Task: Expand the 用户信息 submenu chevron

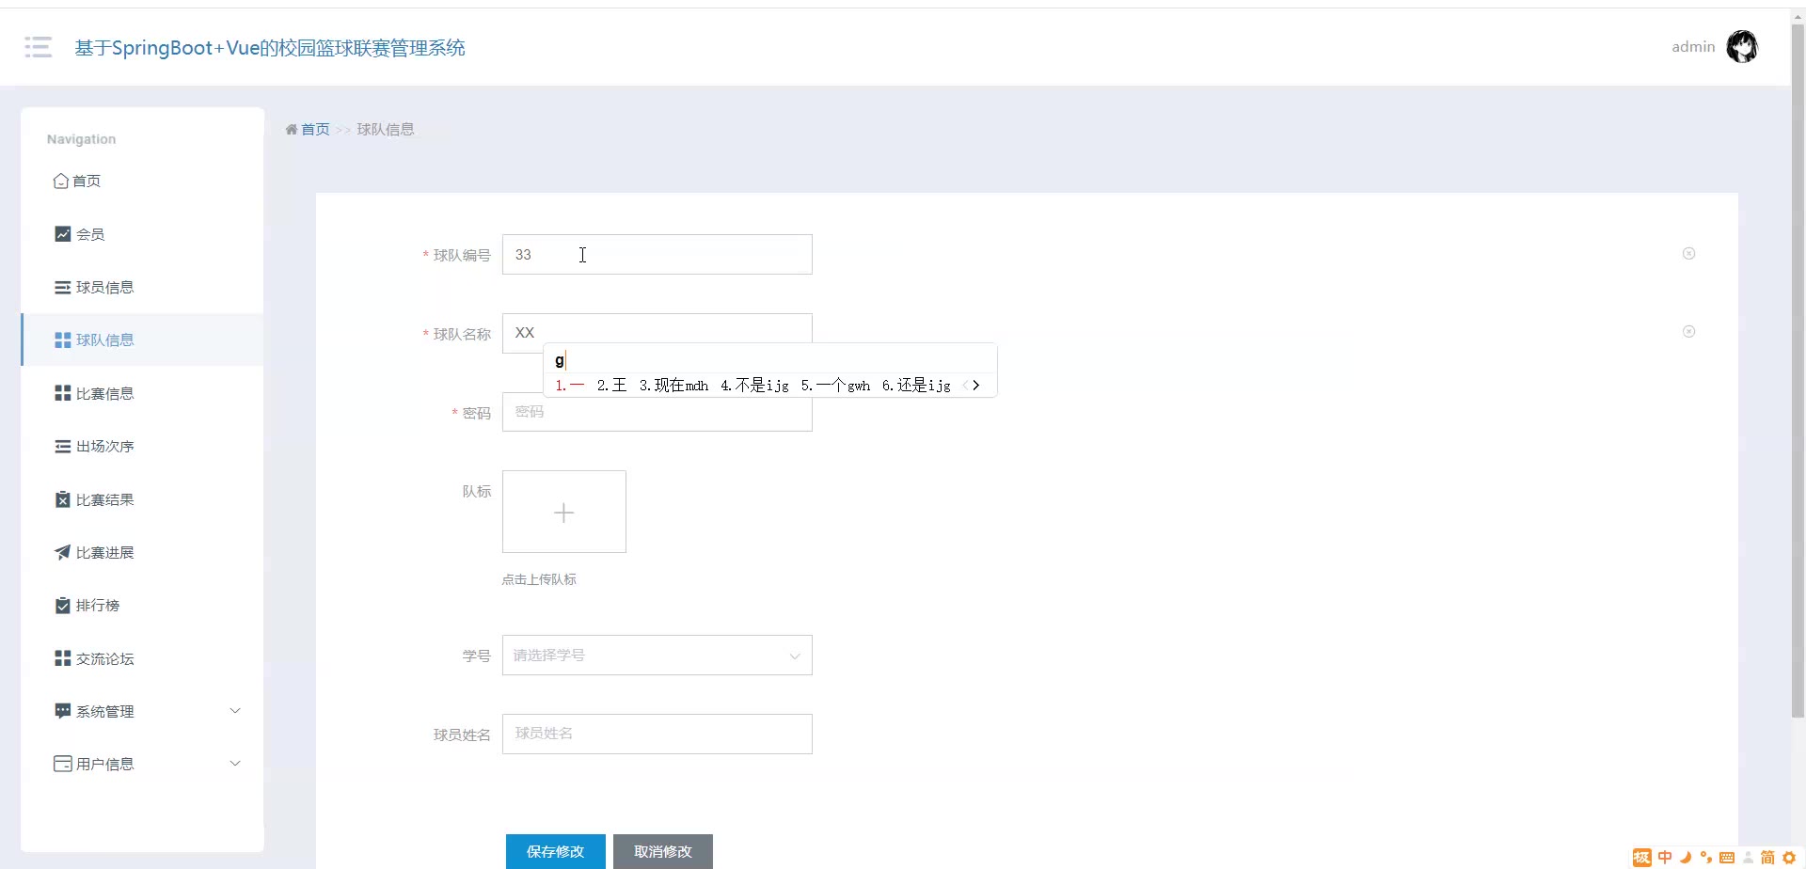Action: click(x=235, y=763)
